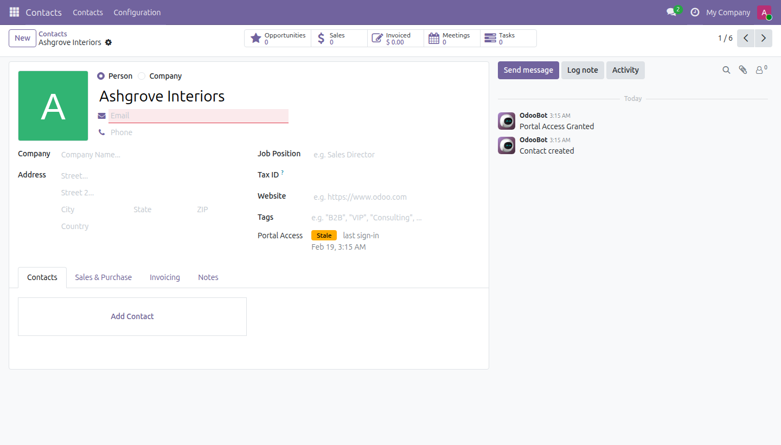Viewport: 781px width, 445px height.
Task: Click into the Email field
Action: coord(199,116)
